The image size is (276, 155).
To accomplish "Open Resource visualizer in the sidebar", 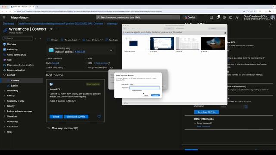I will [x=16, y=70].
